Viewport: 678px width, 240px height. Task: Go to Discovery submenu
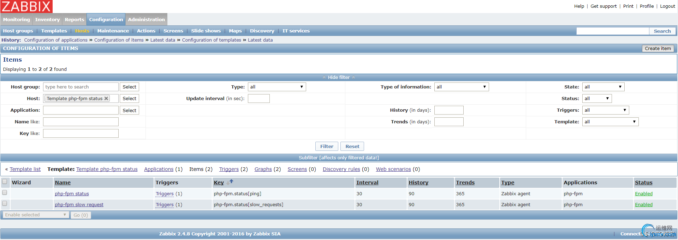tap(262, 31)
